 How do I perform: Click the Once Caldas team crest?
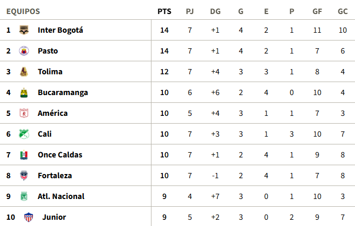pos(23,155)
